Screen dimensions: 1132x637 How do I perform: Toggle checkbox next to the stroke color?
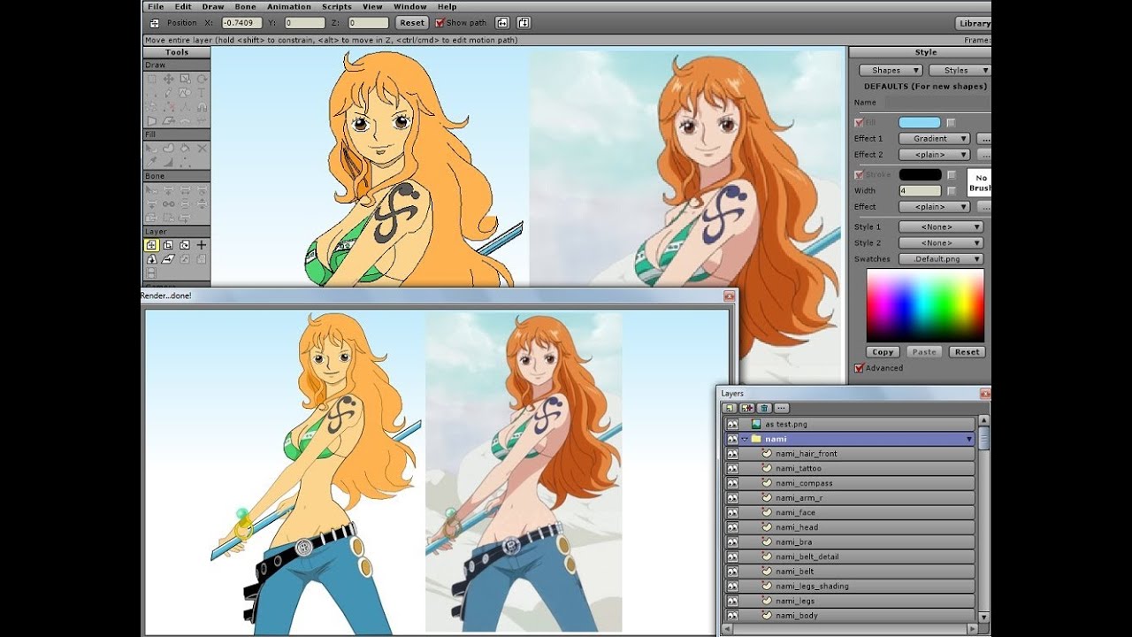click(x=951, y=174)
